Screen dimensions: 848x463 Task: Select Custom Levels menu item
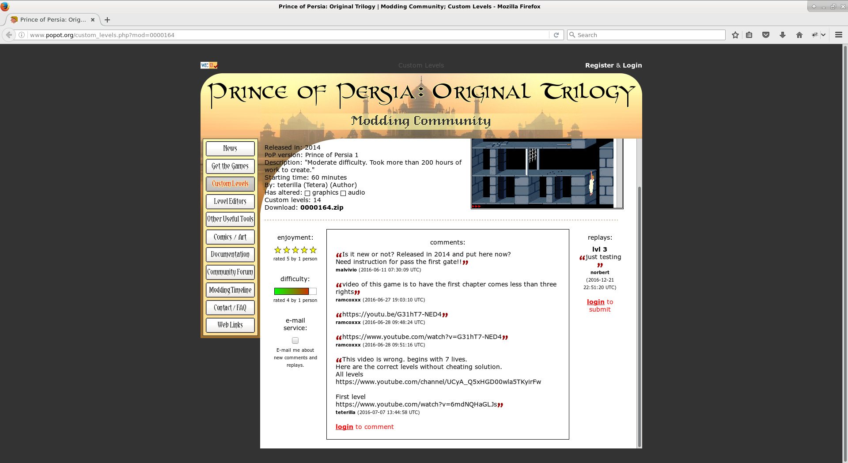coord(230,184)
